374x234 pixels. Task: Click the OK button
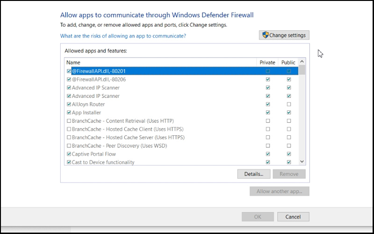(x=258, y=217)
